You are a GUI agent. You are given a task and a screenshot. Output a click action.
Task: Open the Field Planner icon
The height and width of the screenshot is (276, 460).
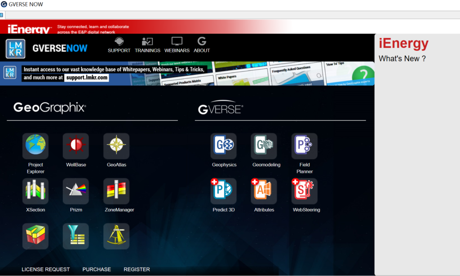[x=304, y=146]
